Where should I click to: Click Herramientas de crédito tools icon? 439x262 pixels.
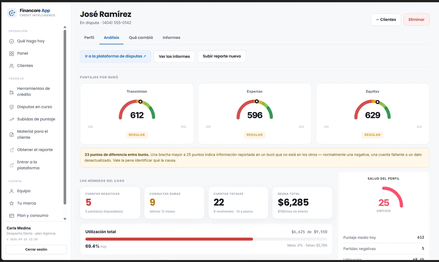[12, 92]
